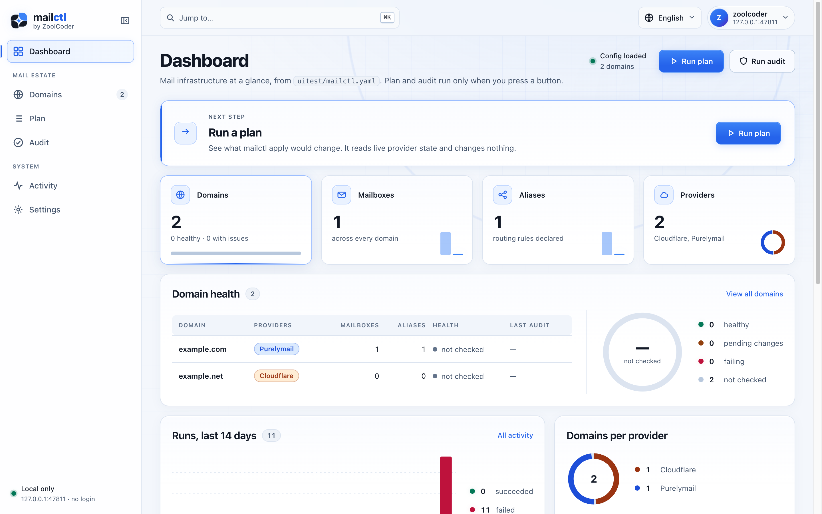822x514 pixels.
Task: Click the Providers cloud icon
Action: (664, 195)
